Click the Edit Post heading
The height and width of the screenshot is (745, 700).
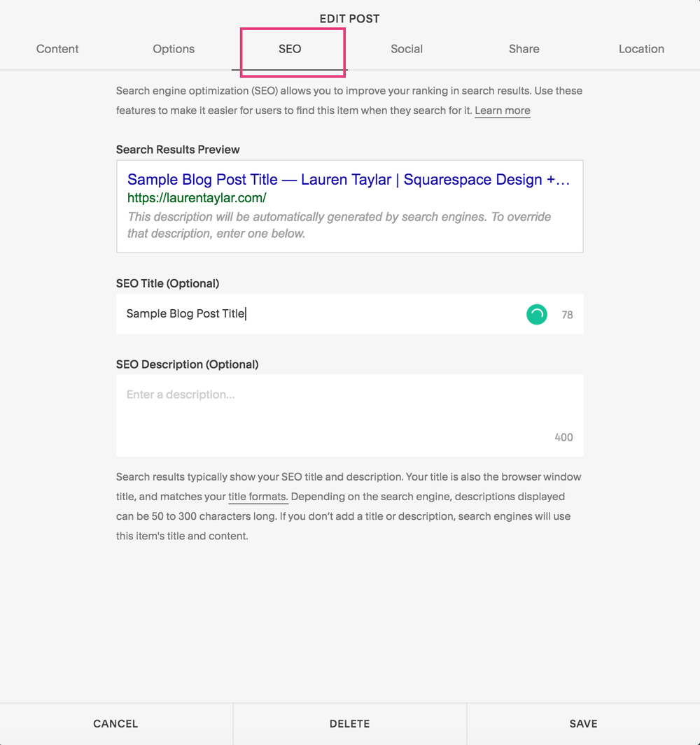349,18
